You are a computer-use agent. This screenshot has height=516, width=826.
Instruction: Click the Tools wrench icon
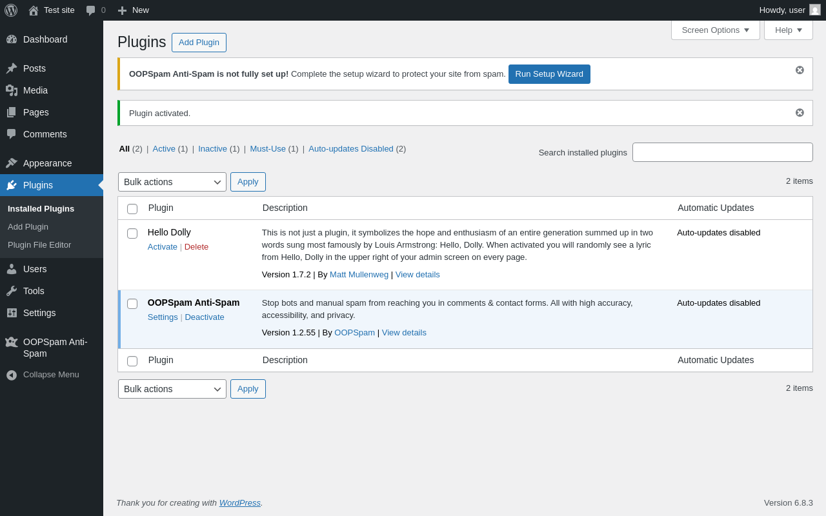point(12,291)
